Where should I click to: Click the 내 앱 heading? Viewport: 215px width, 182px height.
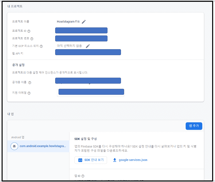10,114
